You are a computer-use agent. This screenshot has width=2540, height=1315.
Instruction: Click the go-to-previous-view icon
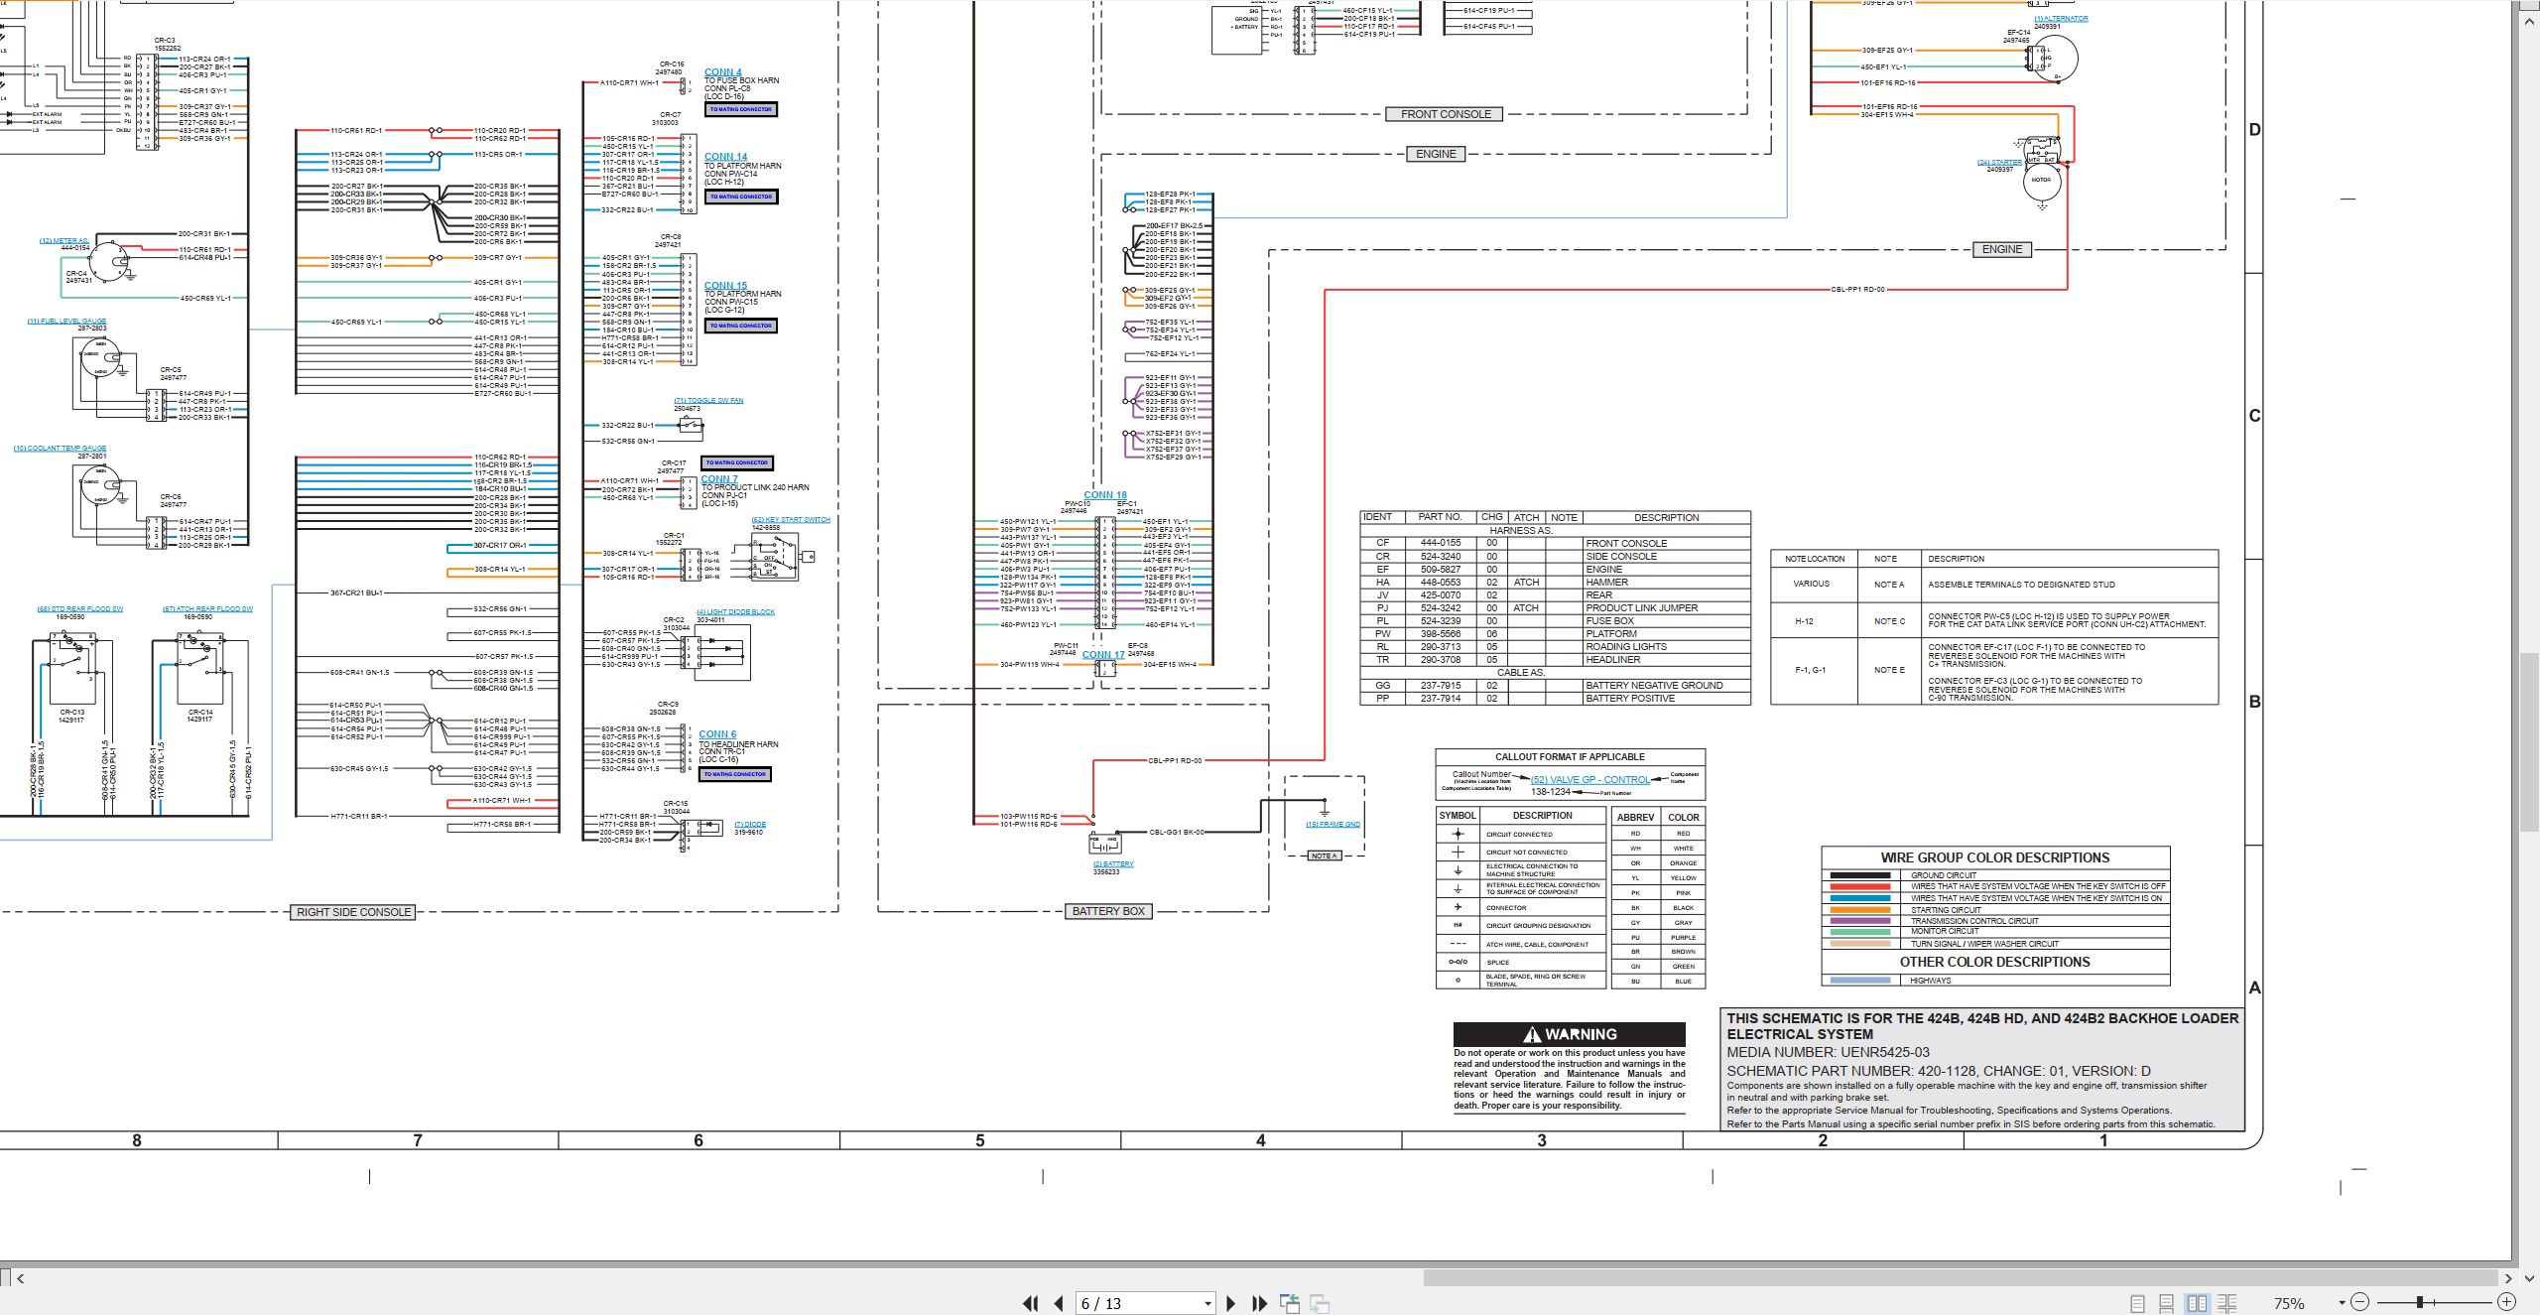(1290, 1303)
